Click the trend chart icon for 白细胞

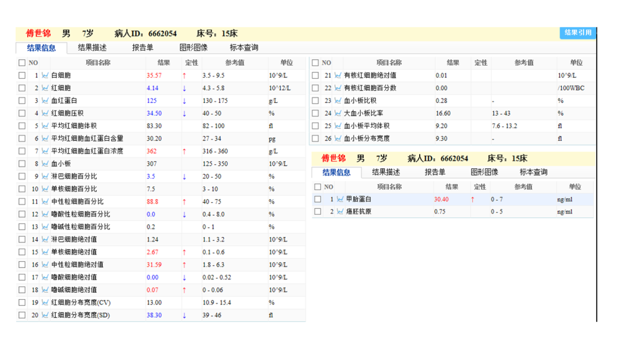point(45,75)
